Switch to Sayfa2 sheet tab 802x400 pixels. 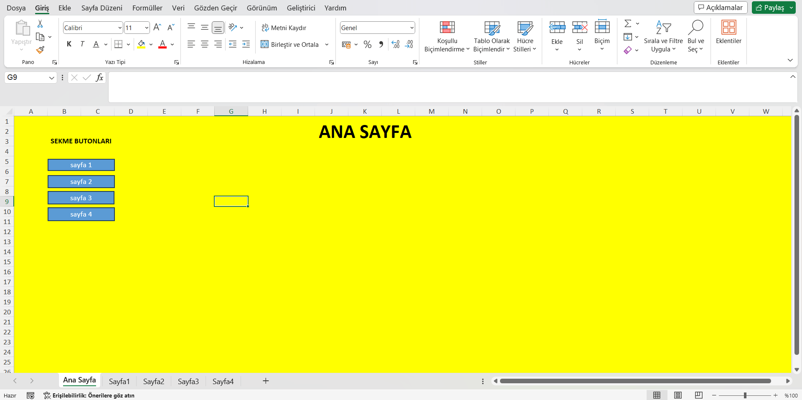tap(154, 381)
